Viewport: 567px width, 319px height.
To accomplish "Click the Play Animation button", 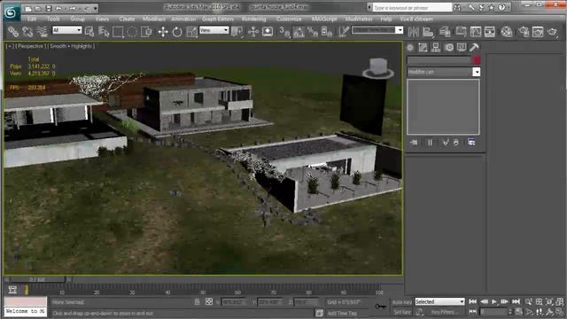I will (494, 301).
